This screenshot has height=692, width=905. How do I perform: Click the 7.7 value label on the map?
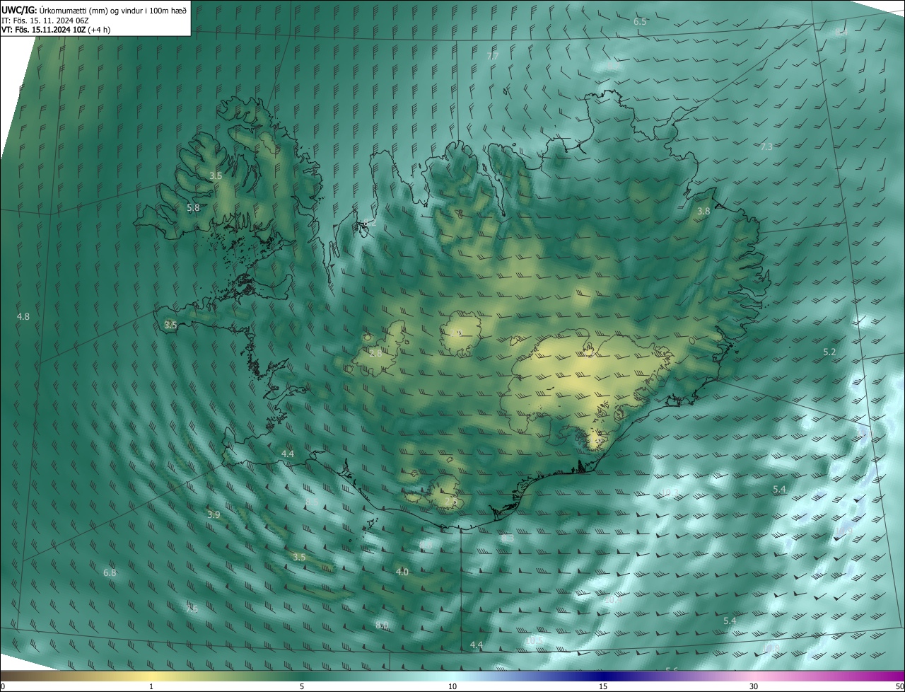493,56
